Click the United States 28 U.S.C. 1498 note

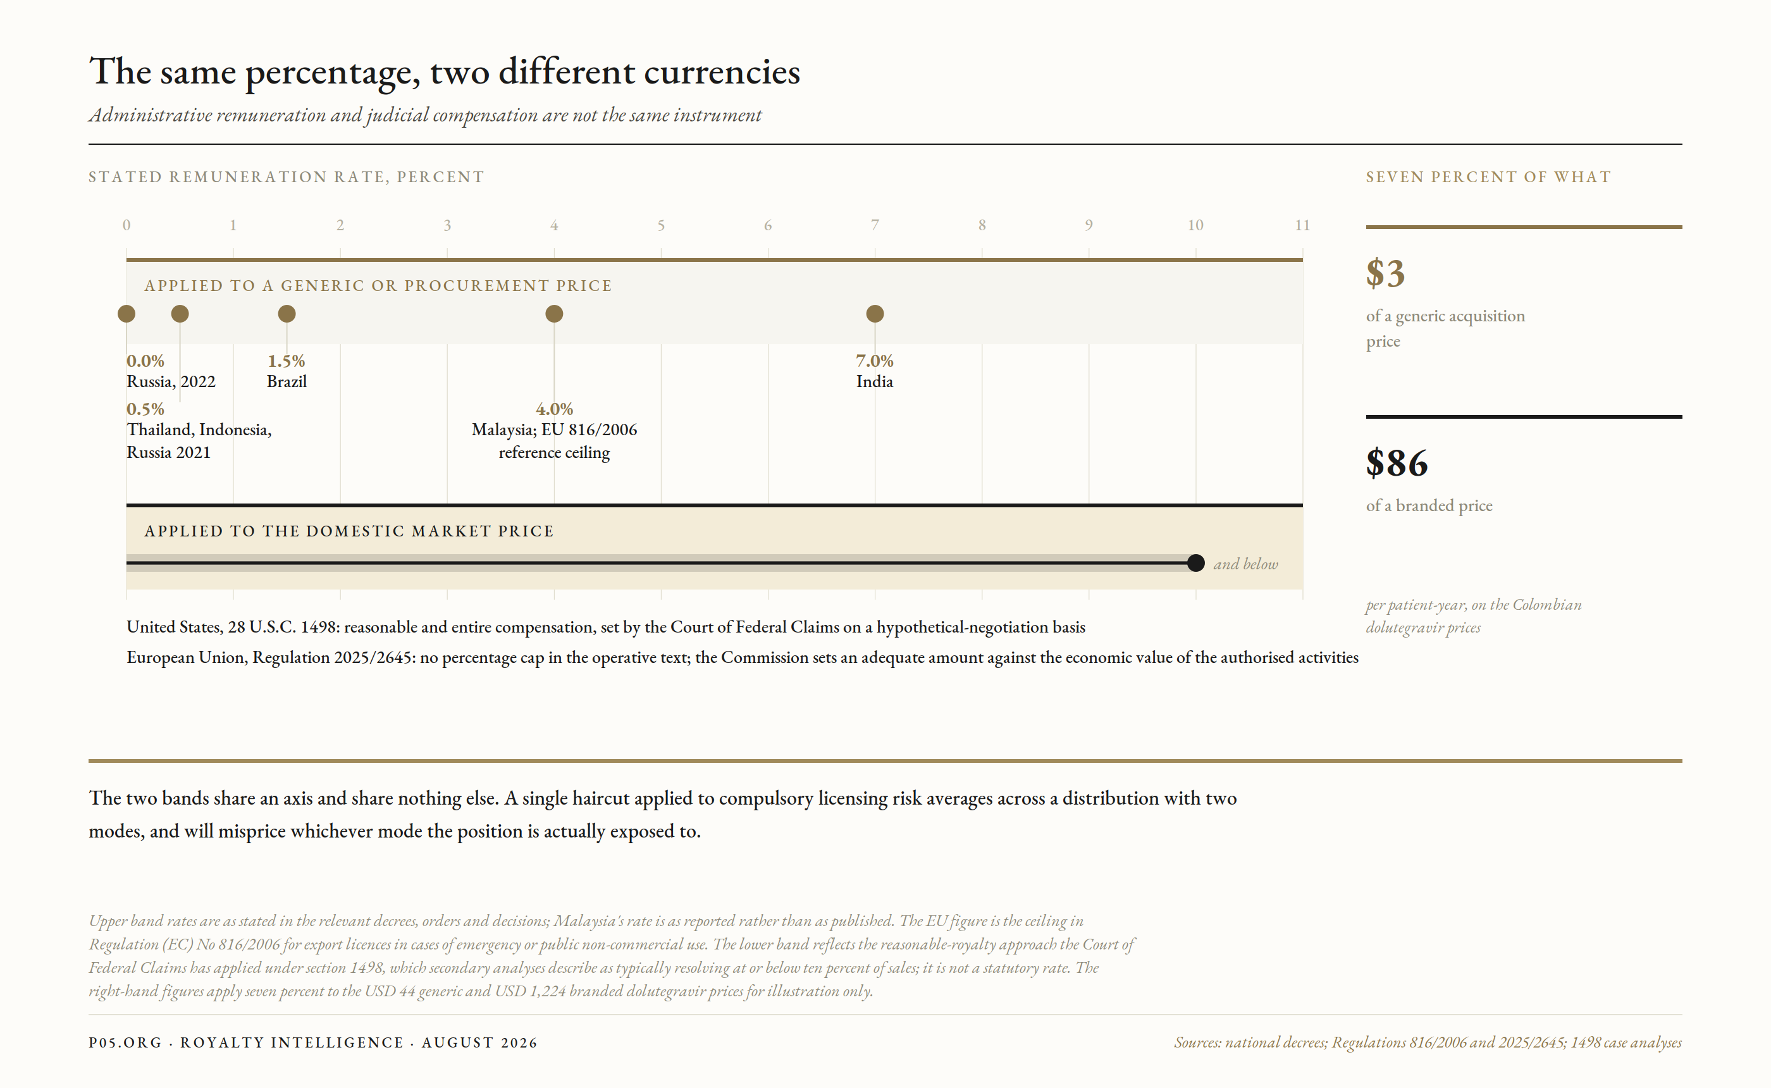[x=606, y=627]
